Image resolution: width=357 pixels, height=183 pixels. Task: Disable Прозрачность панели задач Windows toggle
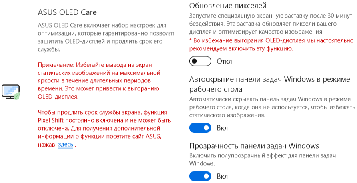click(x=200, y=176)
